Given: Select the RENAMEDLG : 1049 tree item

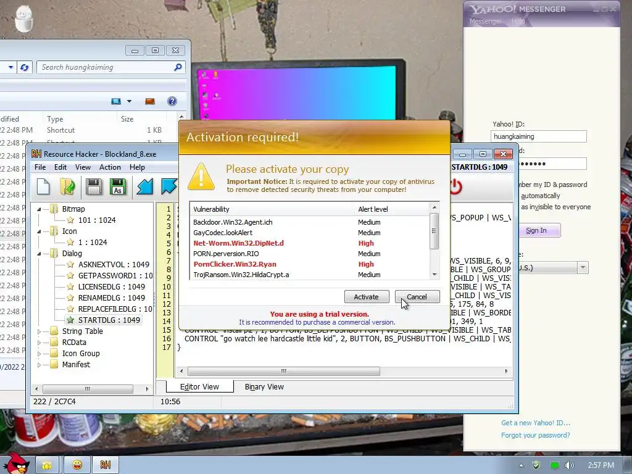Looking at the screenshot, I should (x=111, y=298).
